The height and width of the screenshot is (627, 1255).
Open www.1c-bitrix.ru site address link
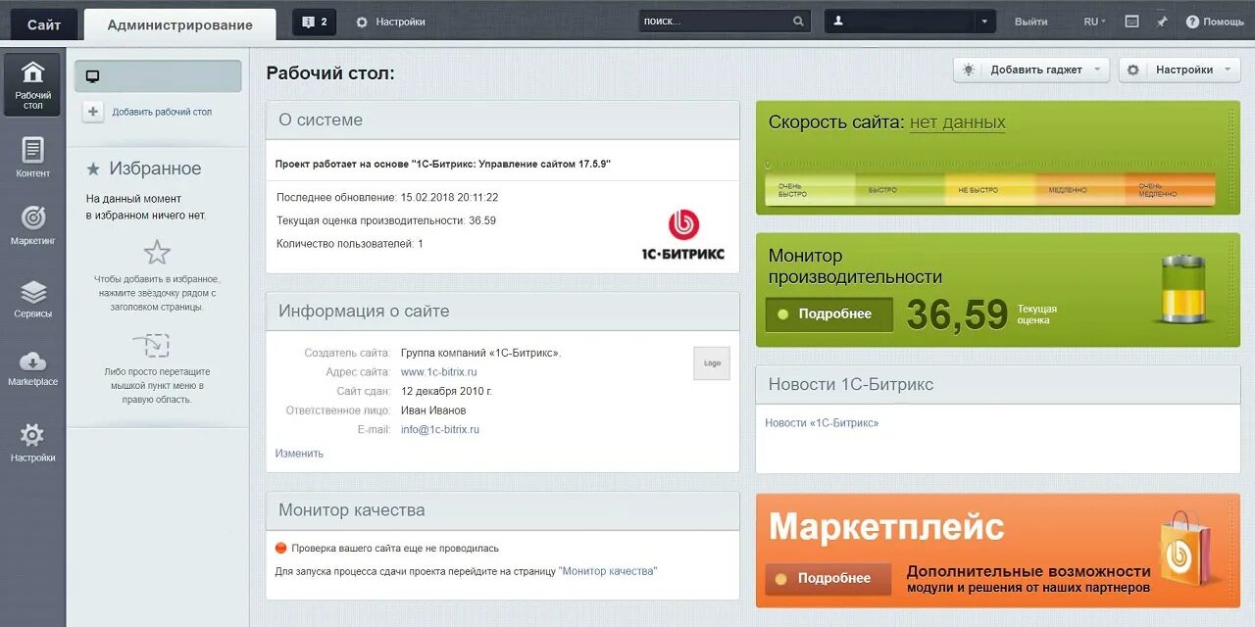[439, 372]
